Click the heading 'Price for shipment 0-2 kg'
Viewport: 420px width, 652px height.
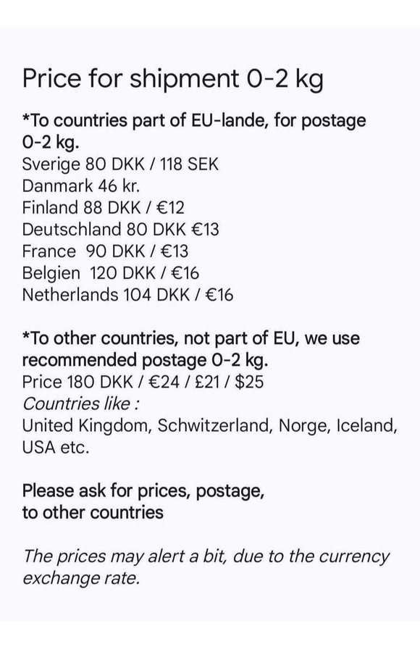(172, 79)
